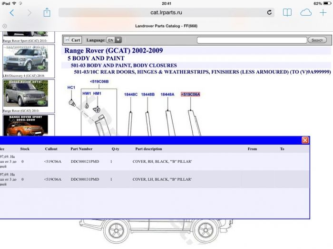This screenshot has height=249, width=333.
Task: Click the 18448C callout label
Action: [131, 94]
